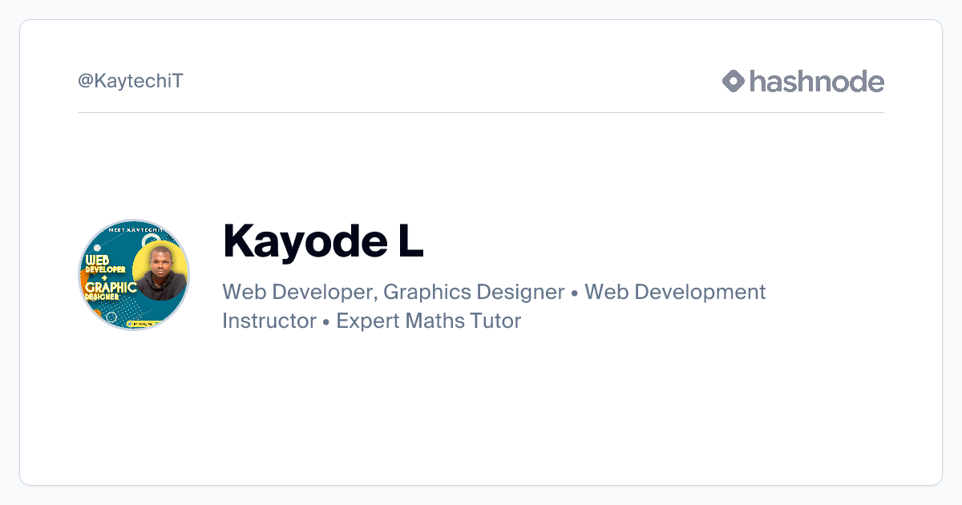This screenshot has height=505, width=962.
Task: Open the @KaytechiT profile handle
Action: point(131,81)
